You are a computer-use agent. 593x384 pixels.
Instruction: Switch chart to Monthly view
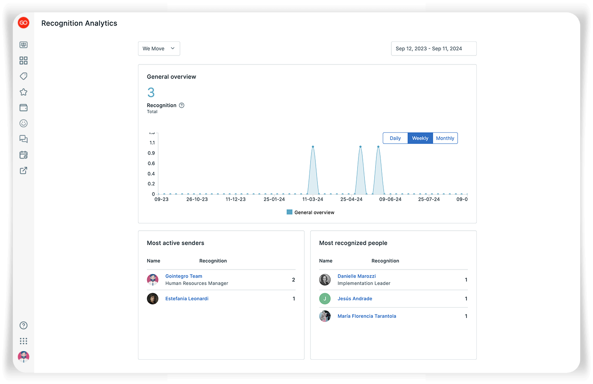[x=445, y=138]
